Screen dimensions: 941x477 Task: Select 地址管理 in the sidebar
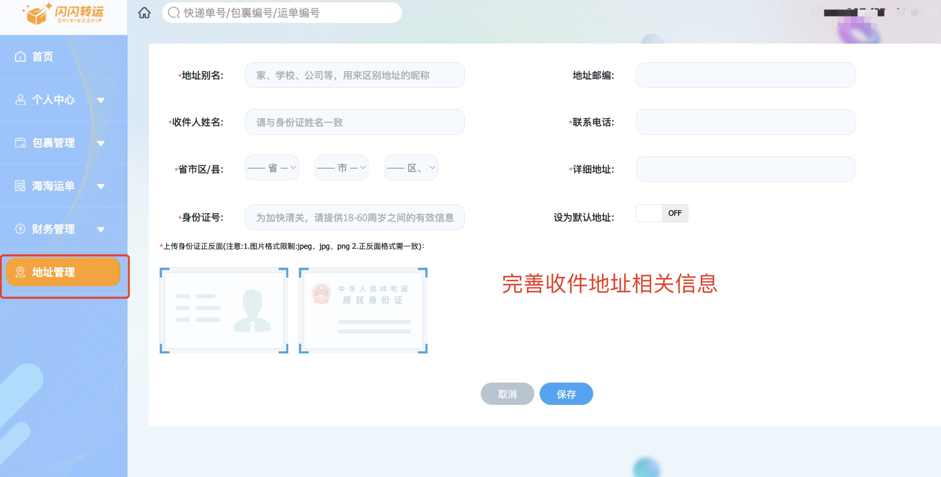click(x=63, y=272)
